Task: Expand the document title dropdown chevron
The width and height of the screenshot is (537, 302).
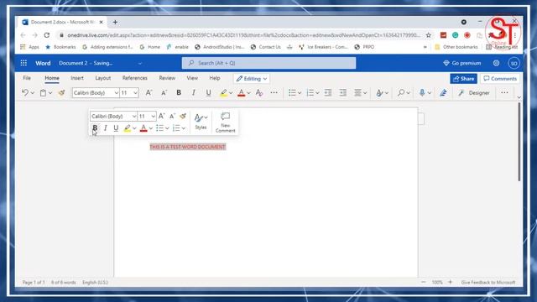Action: point(140,64)
